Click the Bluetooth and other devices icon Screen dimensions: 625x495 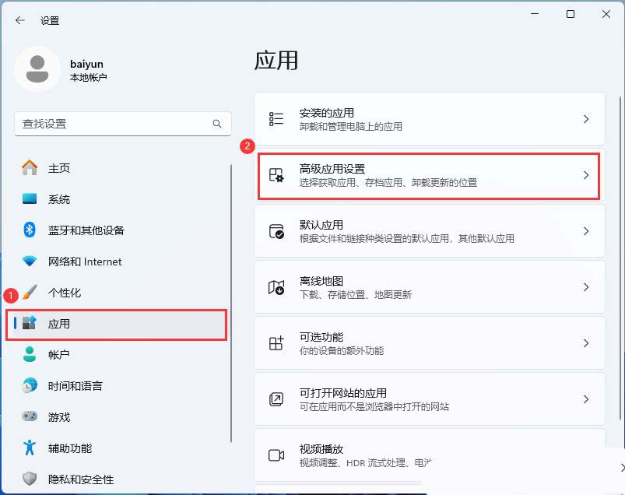click(30, 230)
